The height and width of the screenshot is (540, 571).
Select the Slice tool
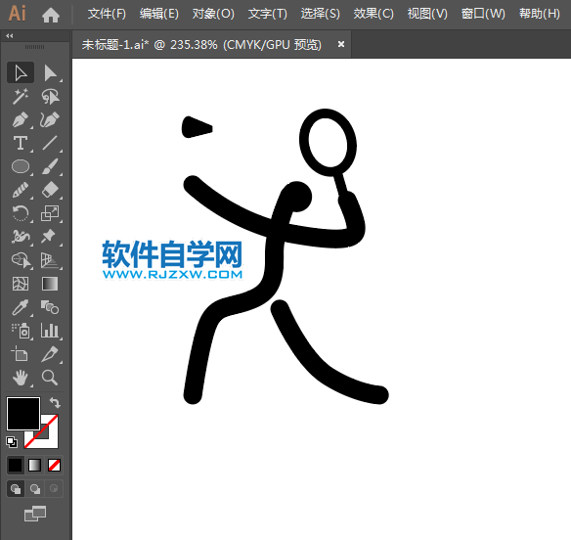(x=50, y=354)
